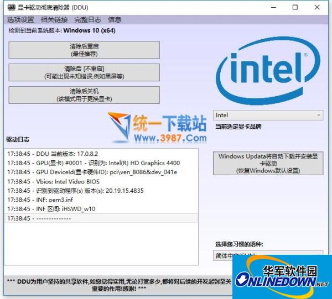Viewport: 332px width, 299px height.
Task: Select the dashed separator log line
Action: [101, 218]
